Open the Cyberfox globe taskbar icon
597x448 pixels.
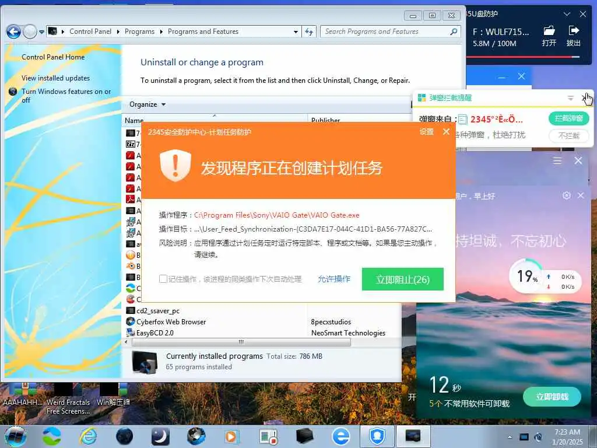(196, 436)
